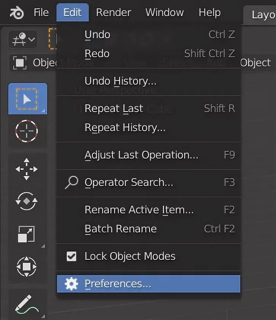Toggle the Lock Object Modes checkbox
Viewport: 276px width, 320px height.
[x=71, y=256]
